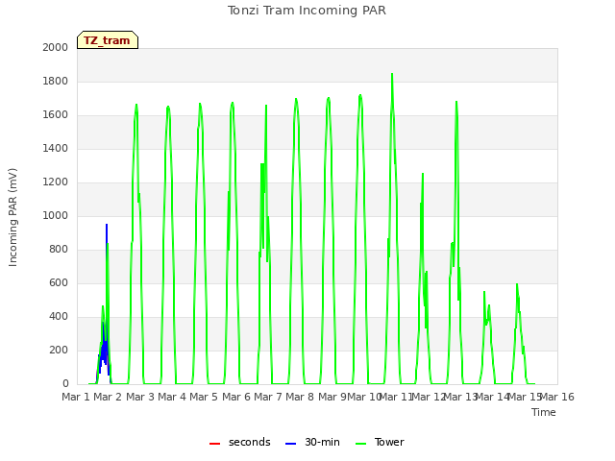
Task: Click the Incoming PAR (mV) axis label
Action: click(x=12, y=217)
